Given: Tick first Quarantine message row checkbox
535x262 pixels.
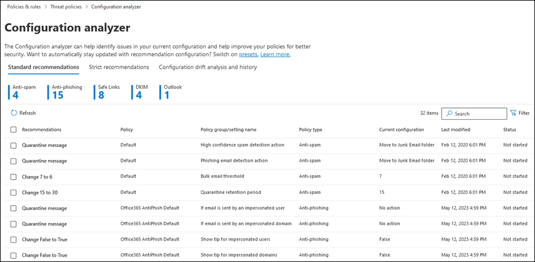Looking at the screenshot, I should coord(14,145).
